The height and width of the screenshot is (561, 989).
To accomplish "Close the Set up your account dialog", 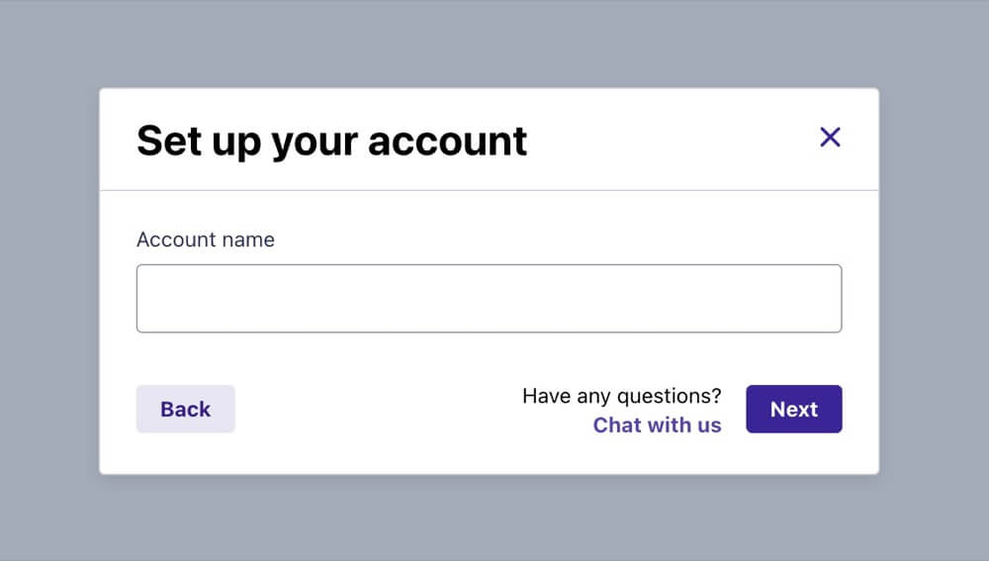I will 830,138.
